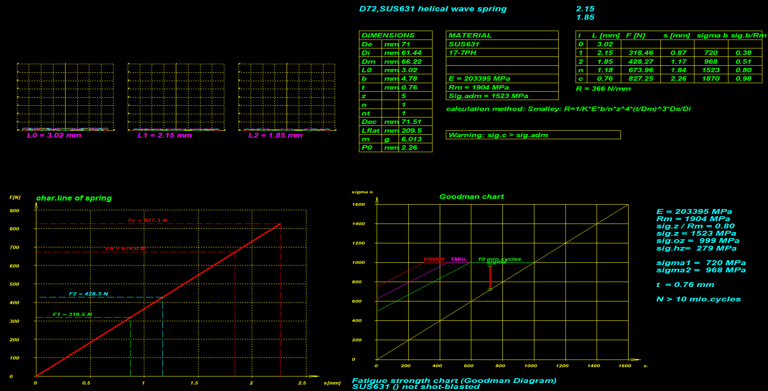
Task: Click the MATERIAL table header
Action: (x=470, y=36)
